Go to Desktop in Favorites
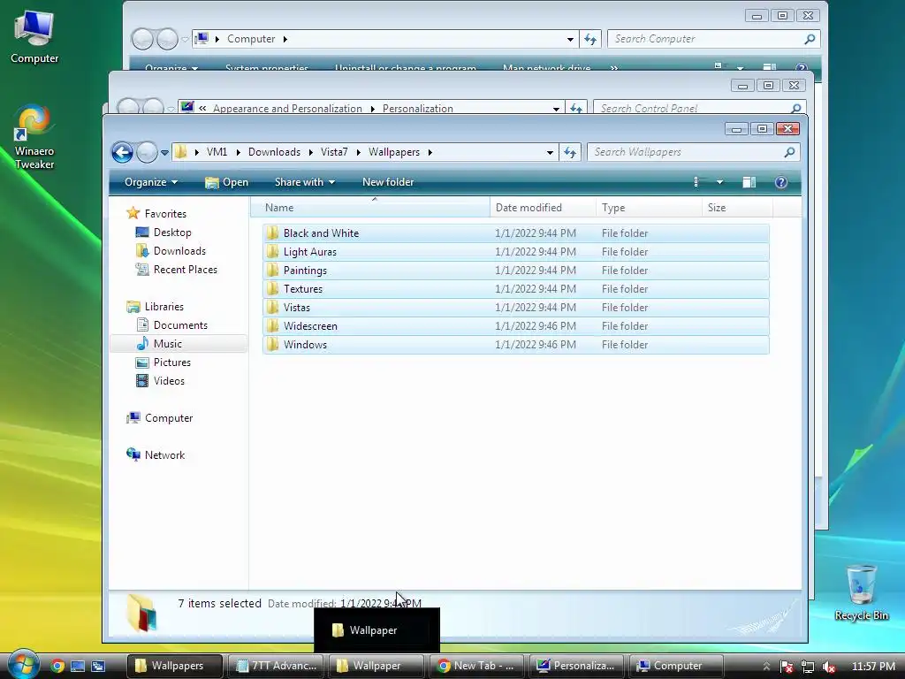 click(x=164, y=233)
